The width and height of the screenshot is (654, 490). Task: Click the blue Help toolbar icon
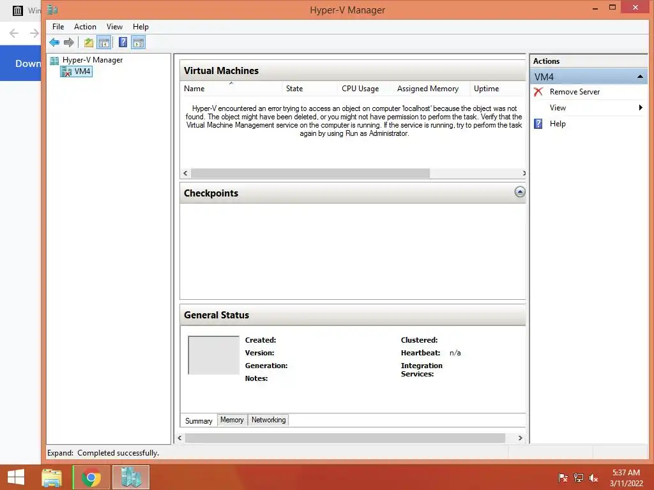(x=123, y=42)
